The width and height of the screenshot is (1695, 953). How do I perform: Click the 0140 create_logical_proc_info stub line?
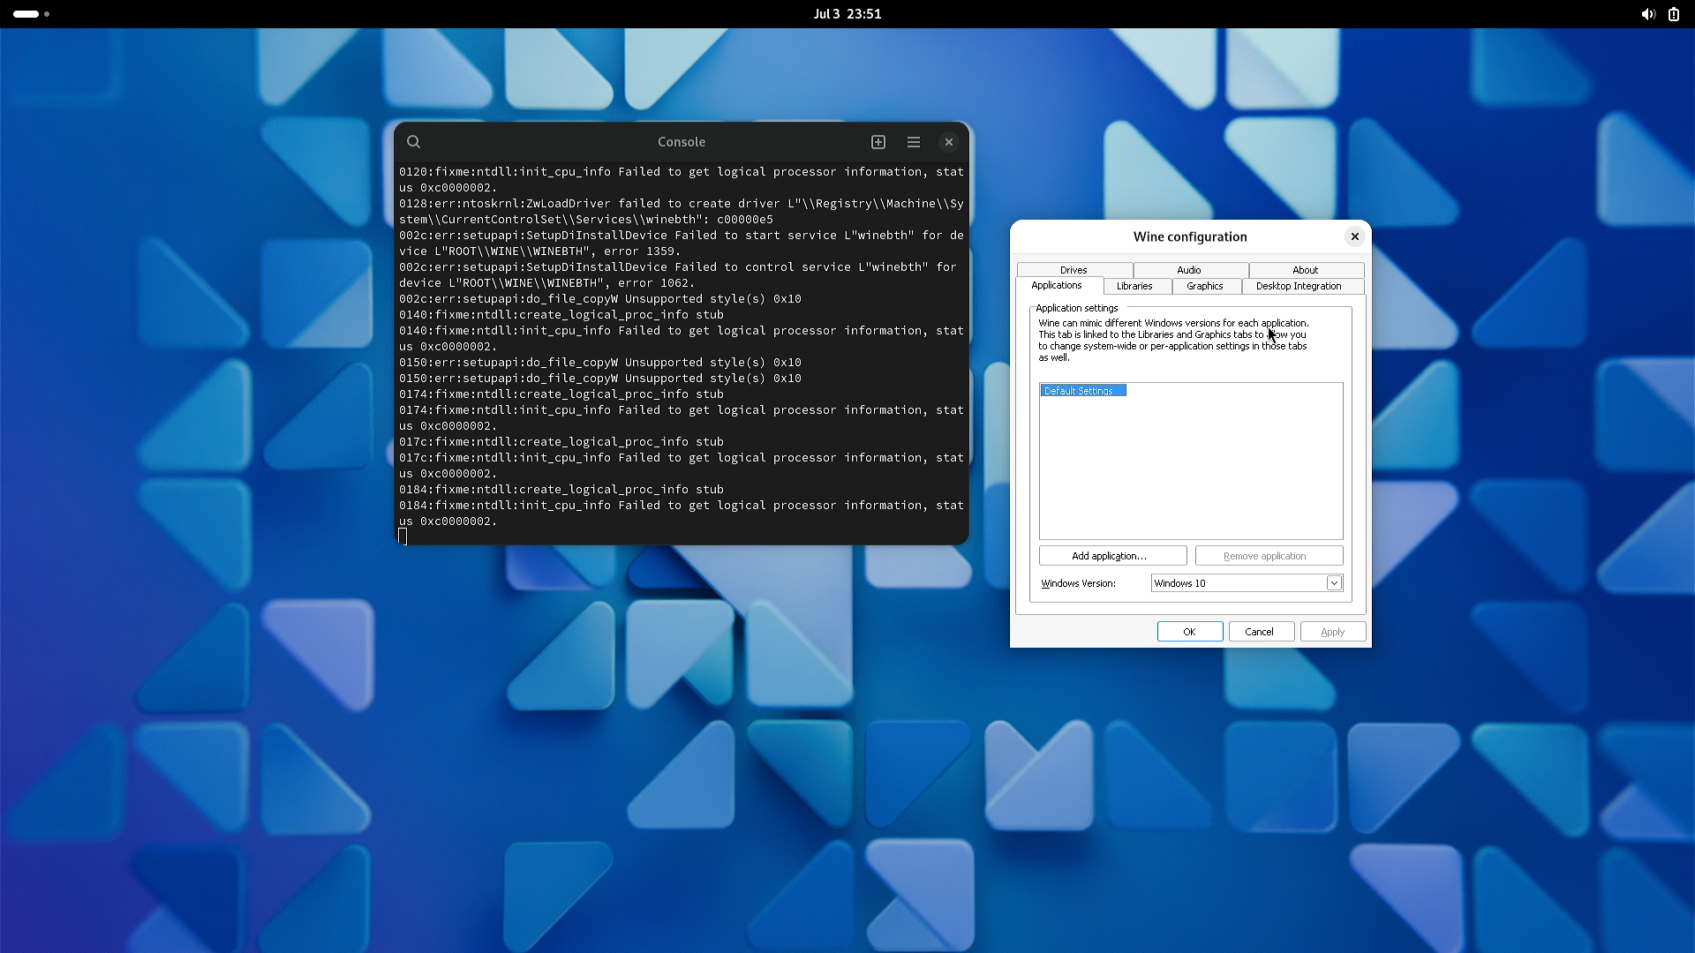click(561, 315)
